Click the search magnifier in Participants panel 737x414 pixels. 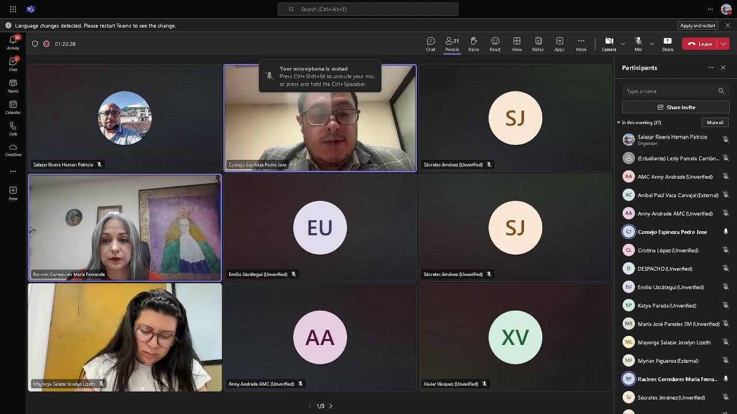pos(721,91)
